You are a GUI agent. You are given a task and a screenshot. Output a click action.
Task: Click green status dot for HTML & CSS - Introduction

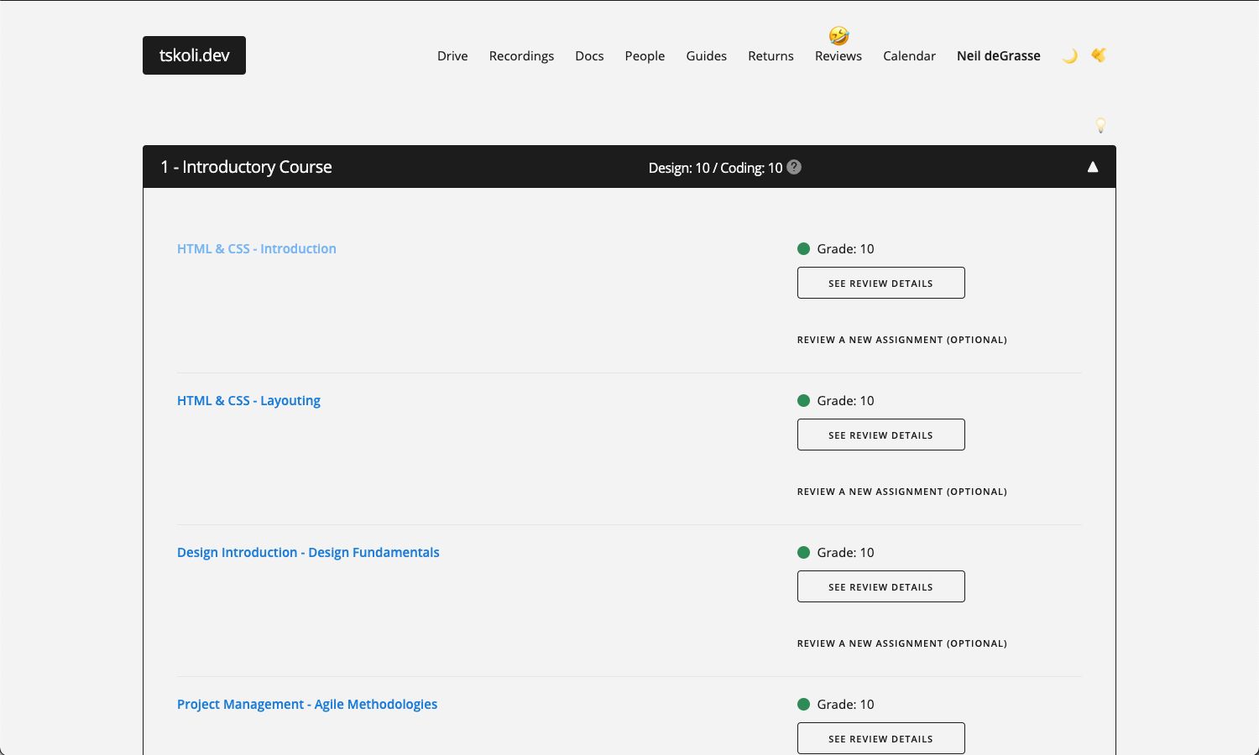coord(803,249)
